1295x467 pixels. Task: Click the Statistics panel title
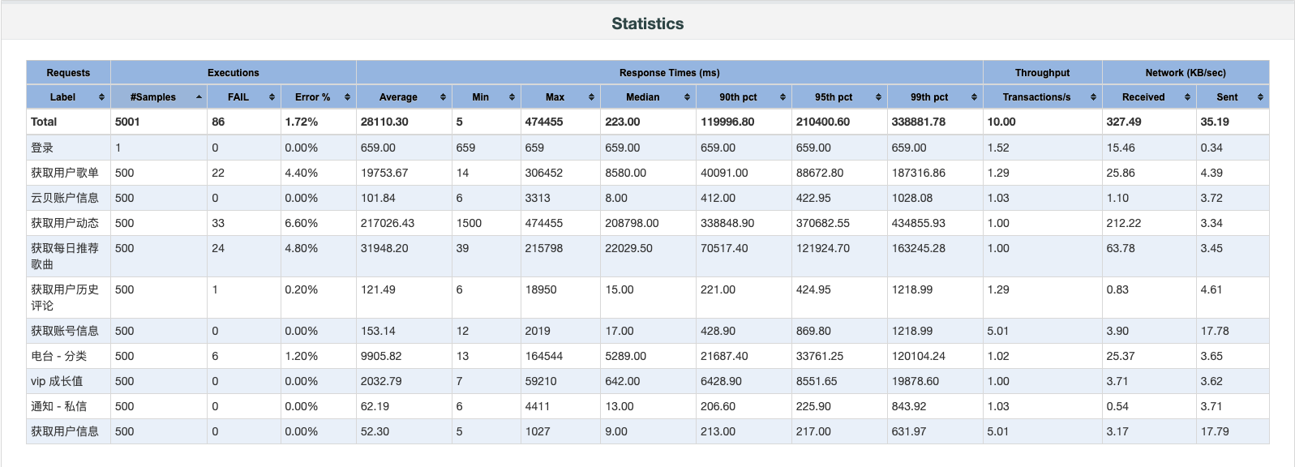[x=648, y=24]
